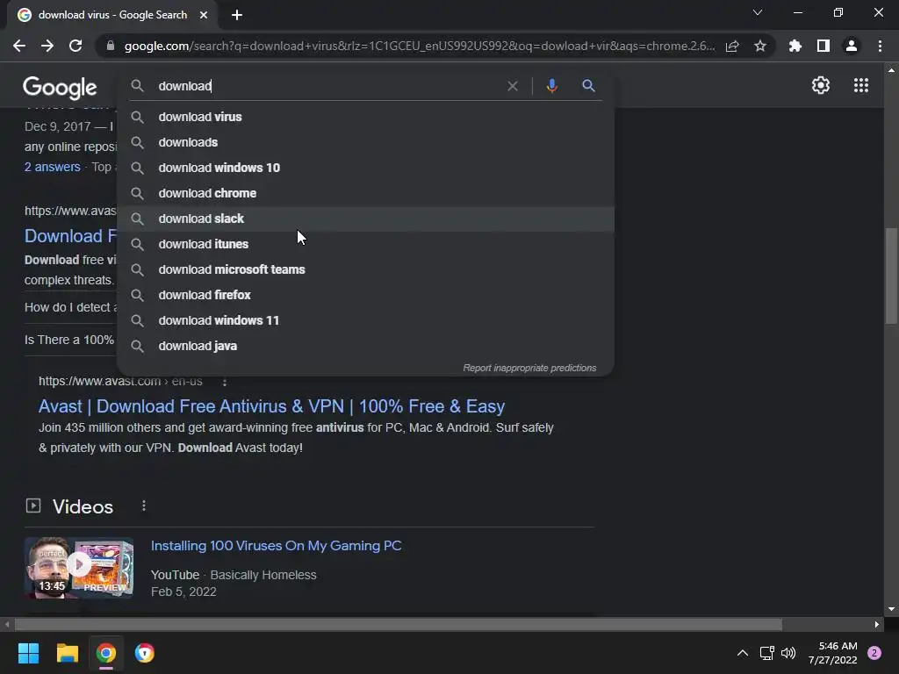Click the vertical scrollbar thumb
This screenshot has width=899, height=674.
(x=891, y=276)
